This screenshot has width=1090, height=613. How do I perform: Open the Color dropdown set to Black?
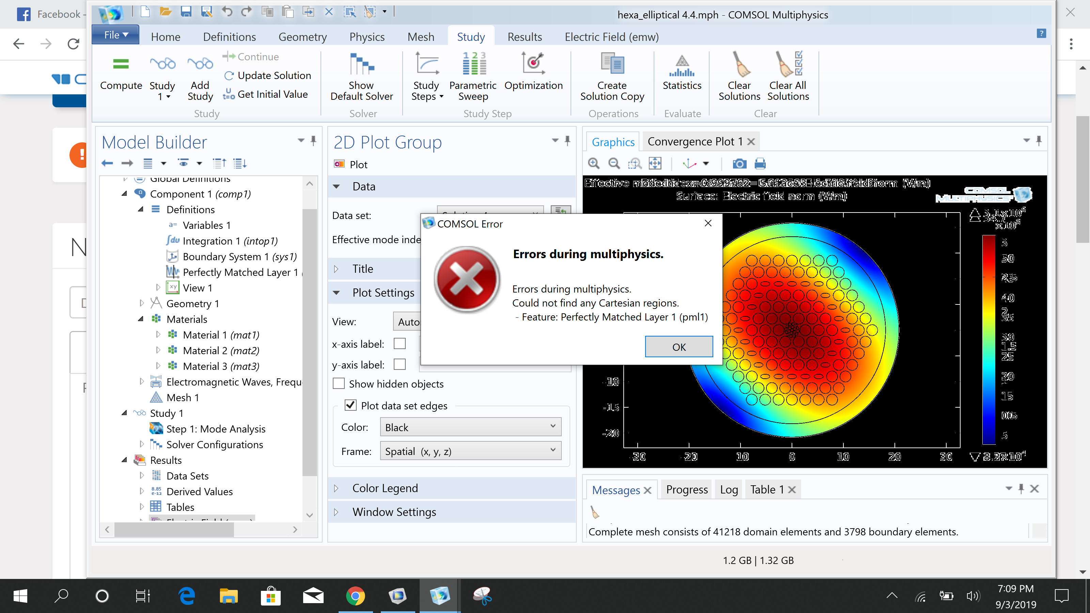click(x=470, y=427)
